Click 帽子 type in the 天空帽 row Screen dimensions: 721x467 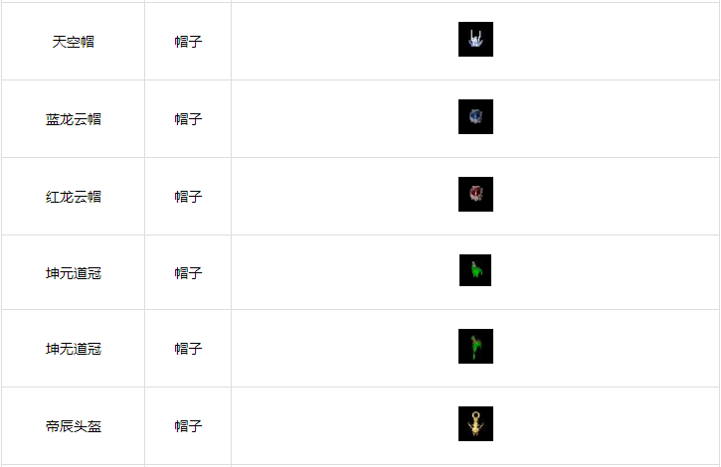pyautogui.click(x=188, y=42)
